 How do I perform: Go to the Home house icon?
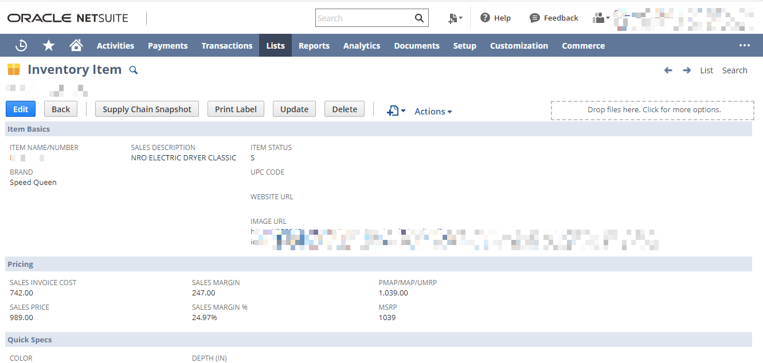coord(76,45)
